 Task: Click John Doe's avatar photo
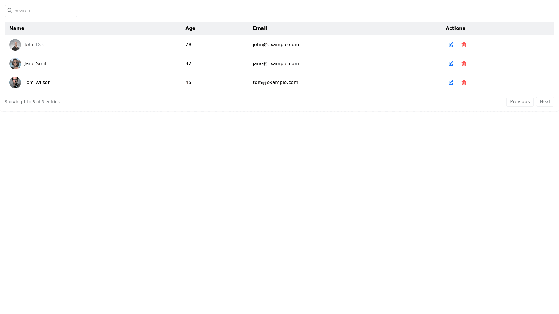(15, 45)
